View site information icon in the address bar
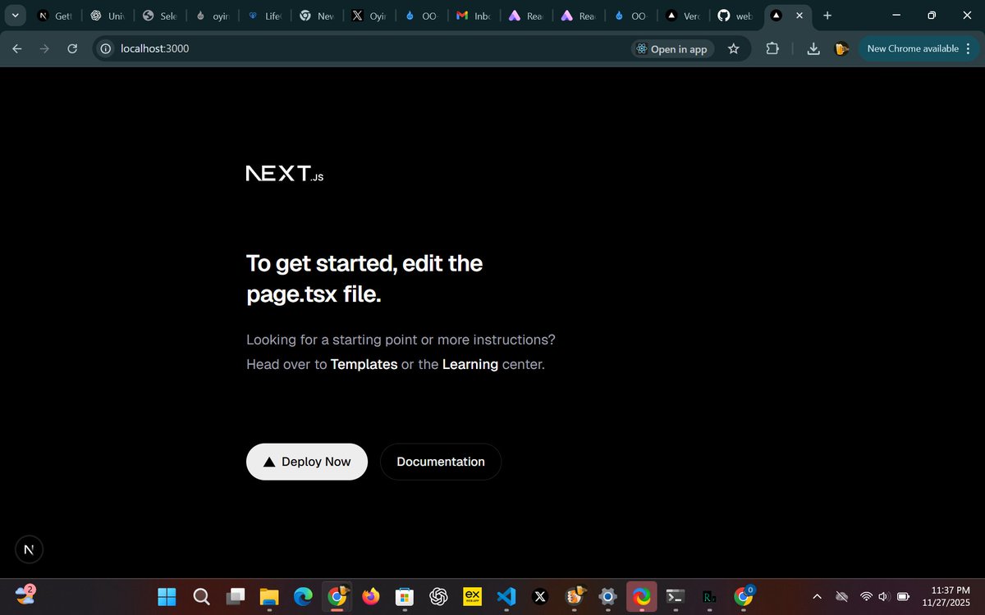985x615 pixels. 105,48
